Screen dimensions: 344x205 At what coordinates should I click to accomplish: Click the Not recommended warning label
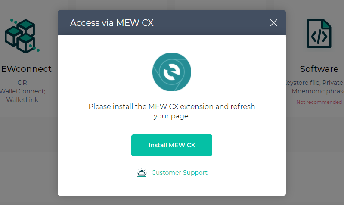coord(319,102)
